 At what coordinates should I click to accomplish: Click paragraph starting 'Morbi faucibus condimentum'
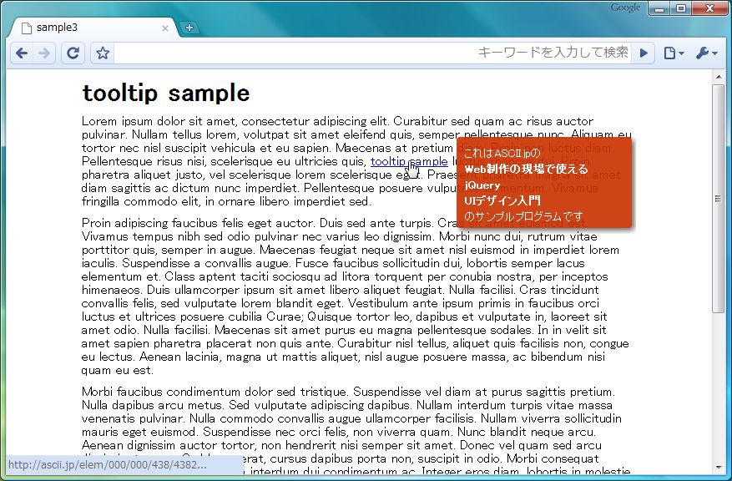coord(356,431)
